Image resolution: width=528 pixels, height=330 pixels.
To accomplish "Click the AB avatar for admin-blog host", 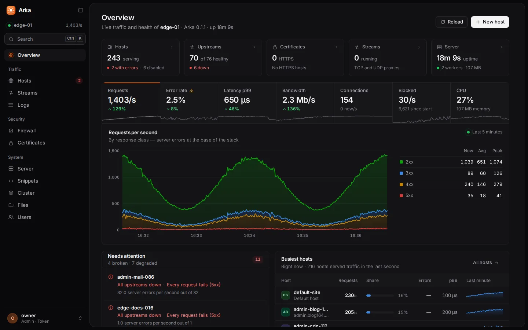I will 285,312.
